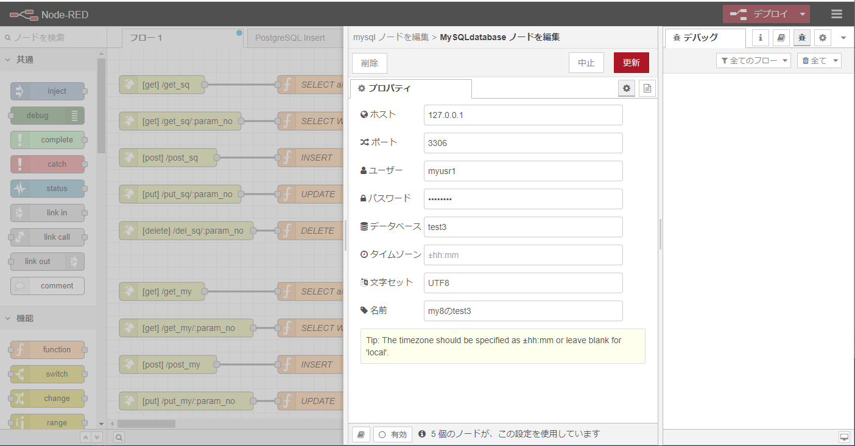Expand all palette categories double-down arrow
This screenshot has width=855, height=446.
(97, 437)
